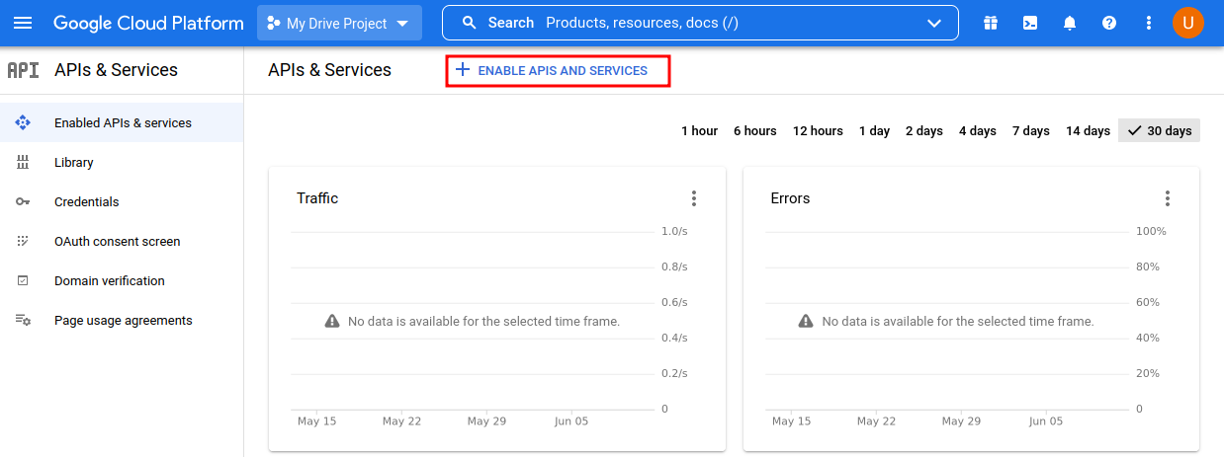1224x457 pixels.
Task: Click the Errors chart title
Action: [790, 198]
